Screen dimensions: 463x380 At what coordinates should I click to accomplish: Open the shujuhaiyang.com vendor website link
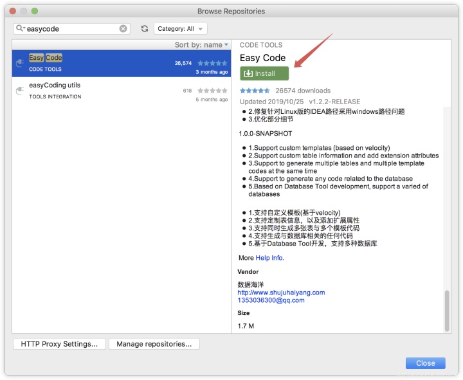tap(281, 293)
